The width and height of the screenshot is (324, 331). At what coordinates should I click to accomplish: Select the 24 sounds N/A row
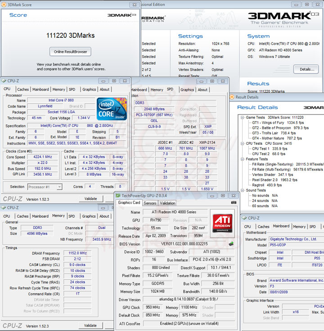(x=265, y=201)
